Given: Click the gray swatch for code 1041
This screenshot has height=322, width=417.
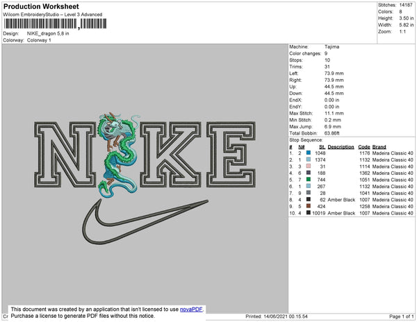Looking at the screenshot, I should [309, 193].
